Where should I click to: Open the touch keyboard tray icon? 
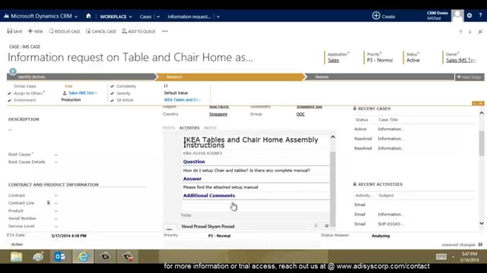coord(441,257)
